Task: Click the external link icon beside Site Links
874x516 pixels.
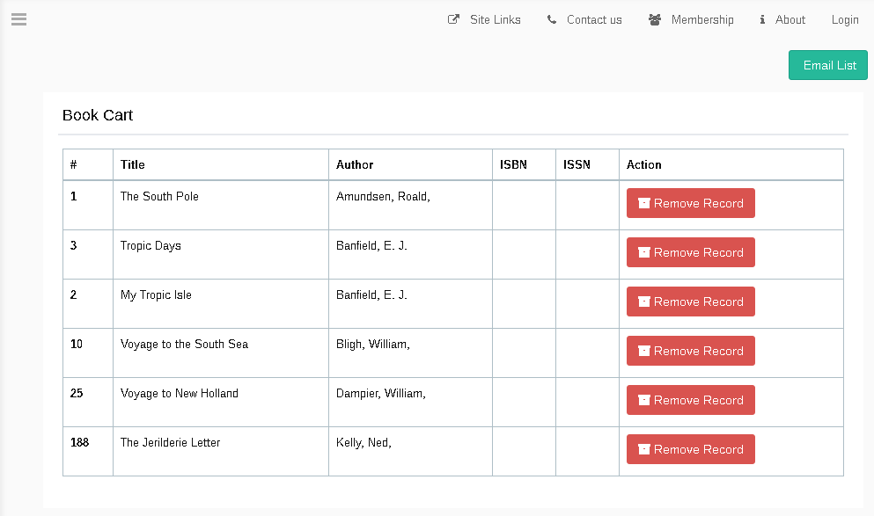Action: 453,19
